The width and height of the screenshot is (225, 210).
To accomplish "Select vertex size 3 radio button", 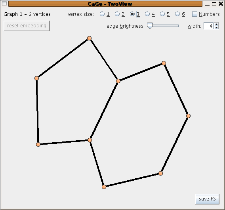I will pos(132,14).
